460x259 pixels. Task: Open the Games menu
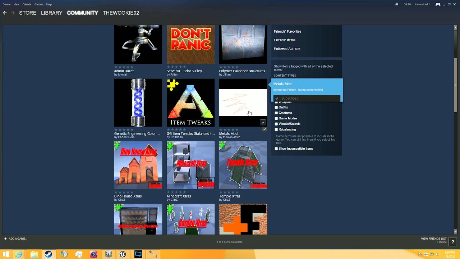[x=39, y=4]
